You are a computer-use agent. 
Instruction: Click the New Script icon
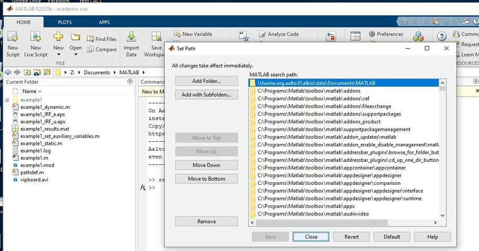point(13,37)
